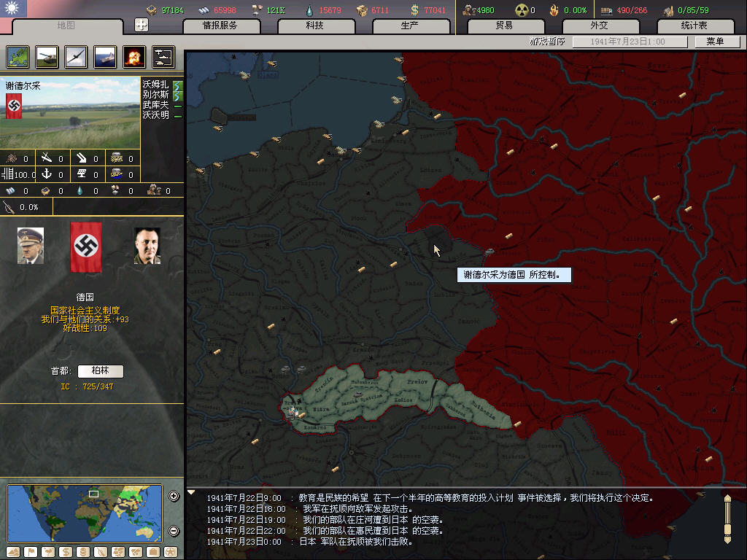Open the land units tank icon
747x560 pixels.
click(47, 56)
